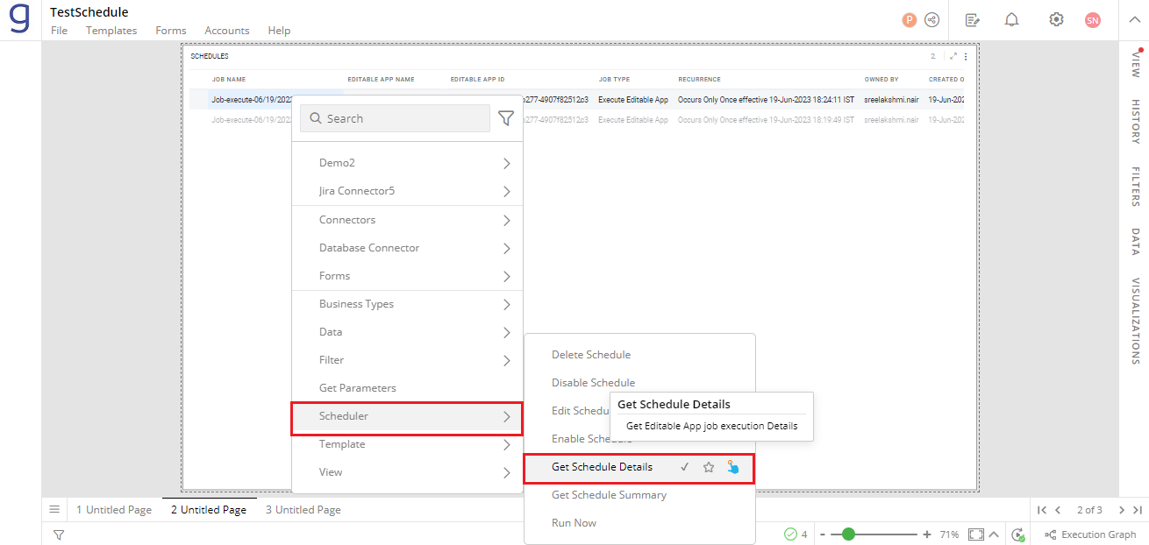The width and height of the screenshot is (1149, 545).
Task: Open the Scheduler submenu
Action: 407,417
